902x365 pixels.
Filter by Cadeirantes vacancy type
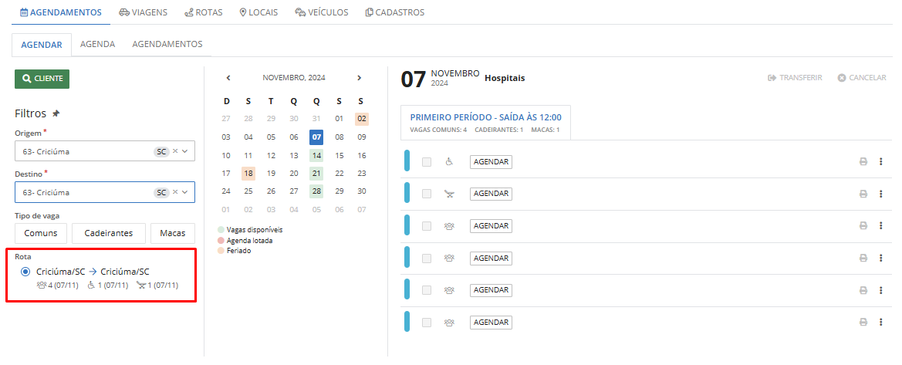109,233
